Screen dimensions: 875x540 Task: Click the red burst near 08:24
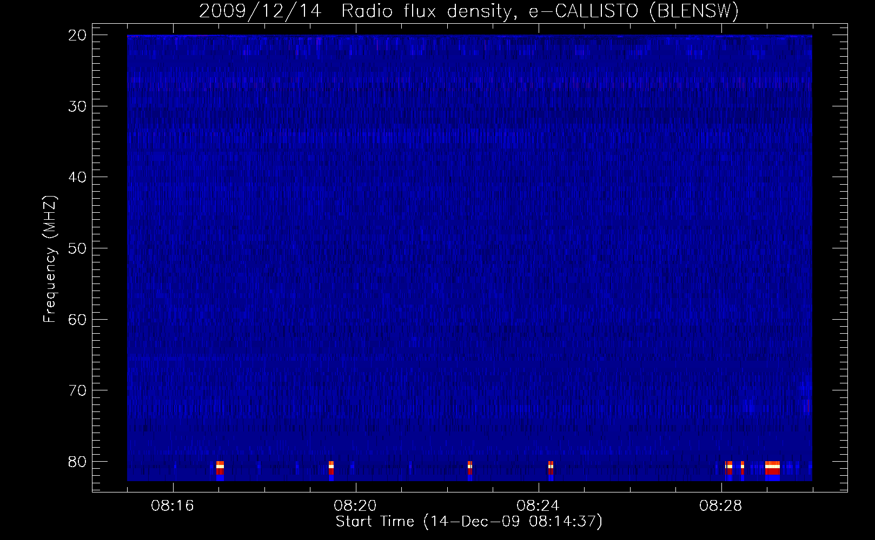551,468
